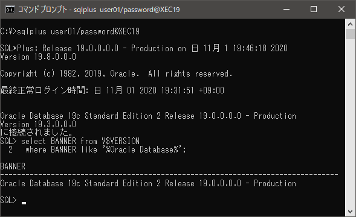Click the Version 19.8.0.0.0 text

pyautogui.click(x=38, y=57)
